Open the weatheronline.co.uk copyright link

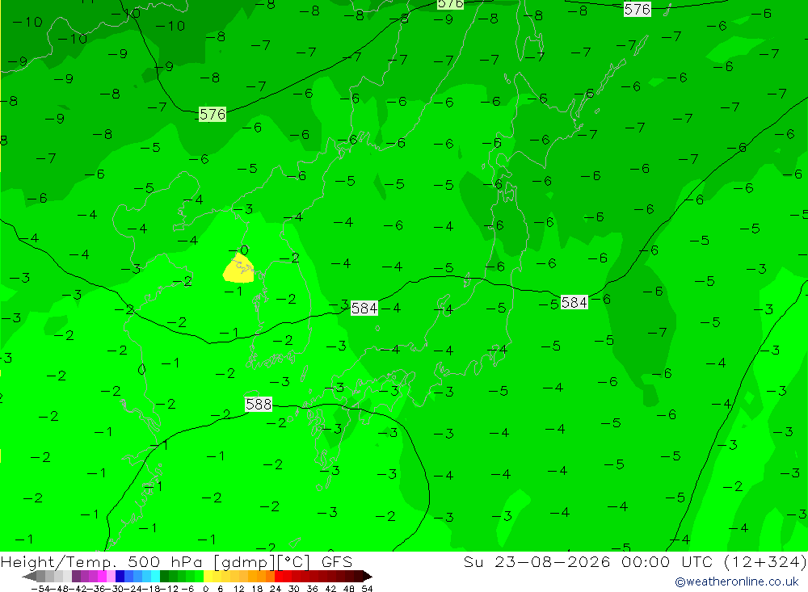[x=737, y=582]
